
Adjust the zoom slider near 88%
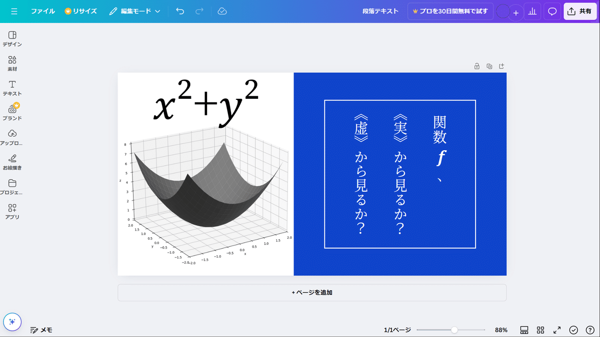click(454, 330)
